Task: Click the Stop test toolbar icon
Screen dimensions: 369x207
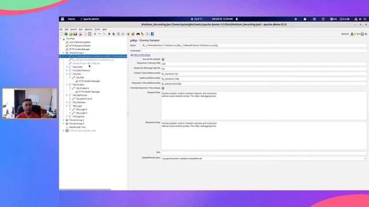Action: click(x=118, y=34)
